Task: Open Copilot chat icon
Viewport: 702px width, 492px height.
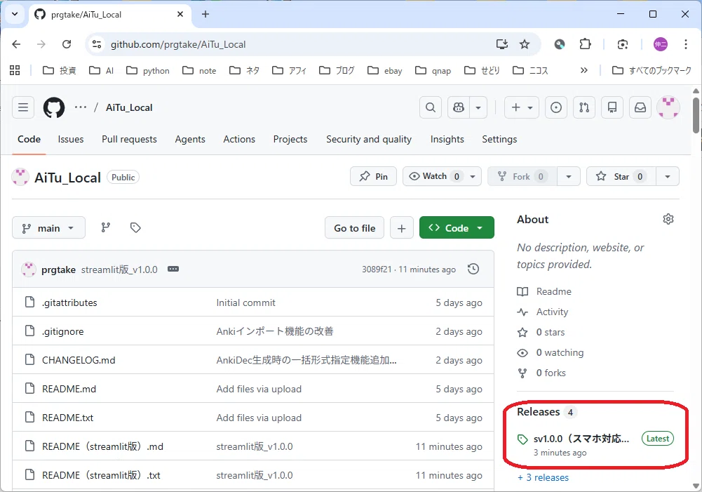Action: click(459, 107)
